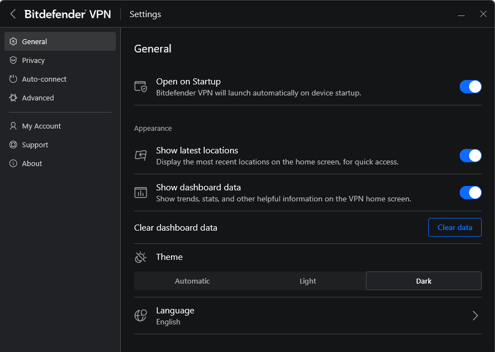The image size is (495, 352).
Task: Minimize the Bitdefender VPN window
Action: click(461, 14)
